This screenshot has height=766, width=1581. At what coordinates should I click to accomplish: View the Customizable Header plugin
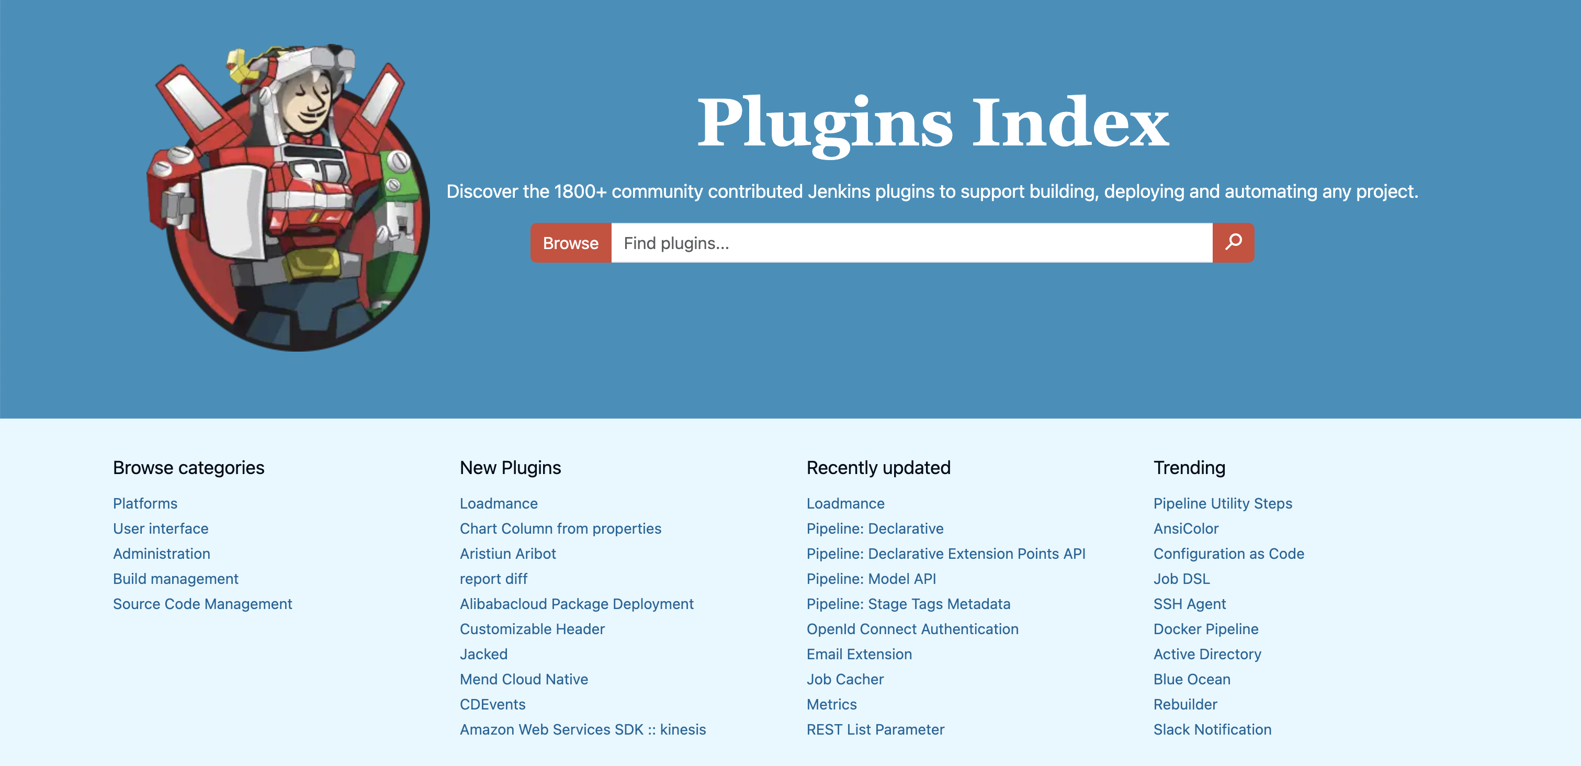[x=532, y=629]
